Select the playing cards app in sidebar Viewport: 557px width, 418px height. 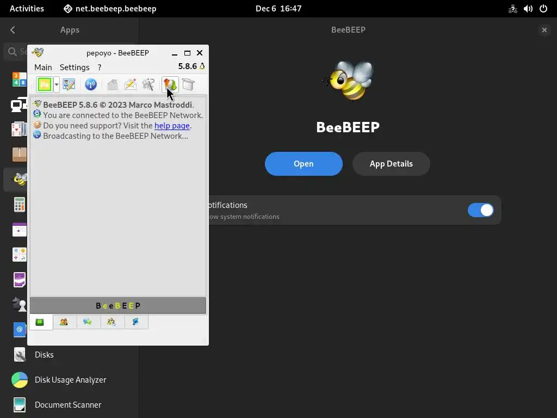tap(19, 130)
